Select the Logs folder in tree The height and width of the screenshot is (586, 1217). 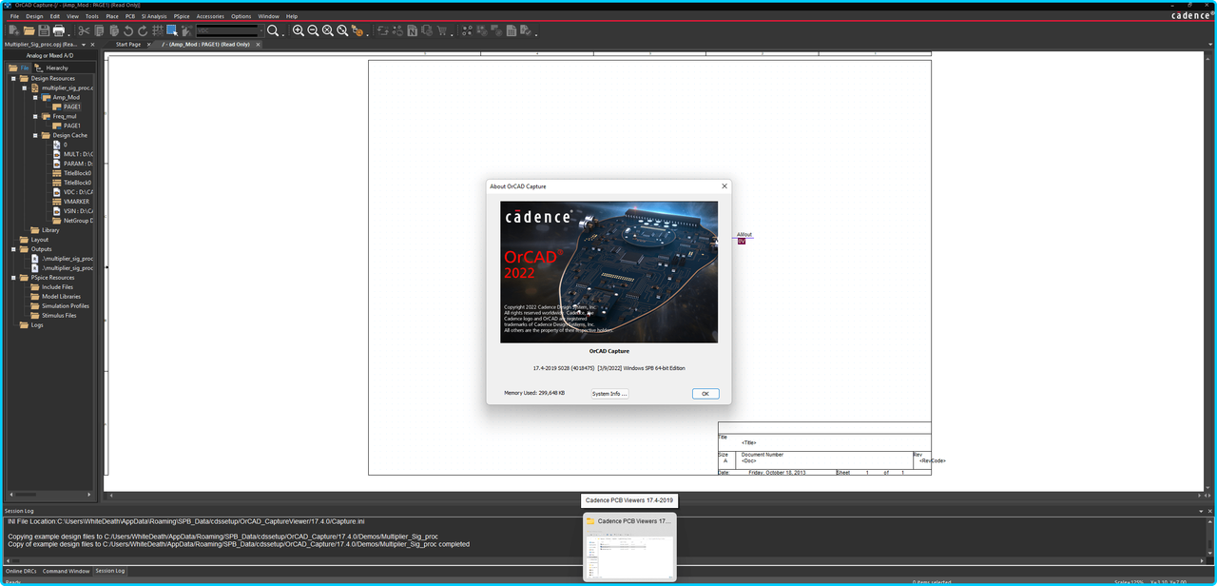coord(37,325)
